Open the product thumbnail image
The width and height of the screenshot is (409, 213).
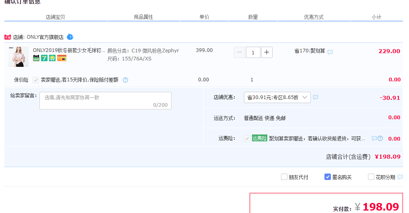(x=19, y=57)
